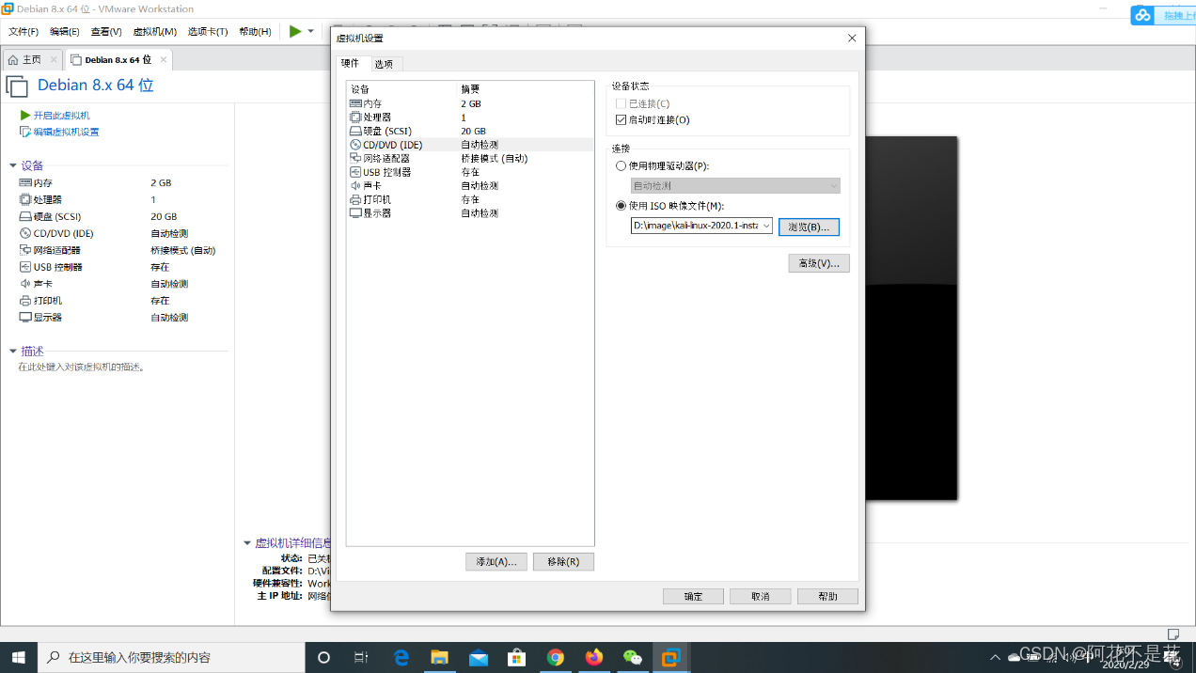This screenshot has height=673, width=1196.
Task: Open ISO image path dropdown
Action: tap(766, 226)
